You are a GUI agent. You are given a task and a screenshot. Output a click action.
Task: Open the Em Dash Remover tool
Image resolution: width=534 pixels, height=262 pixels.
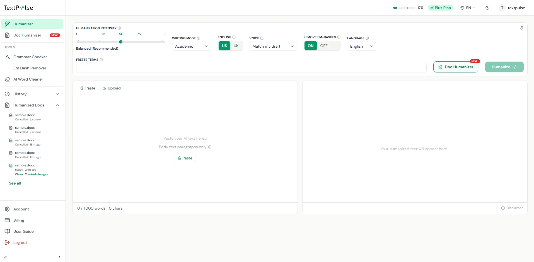tap(32, 68)
